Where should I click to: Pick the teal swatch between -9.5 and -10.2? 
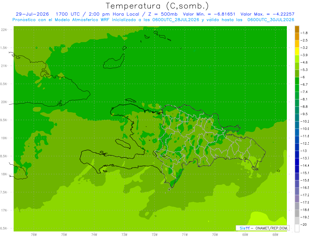[297, 118]
